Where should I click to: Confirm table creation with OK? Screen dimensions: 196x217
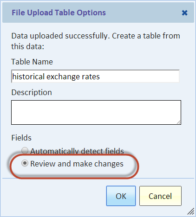[121, 196]
